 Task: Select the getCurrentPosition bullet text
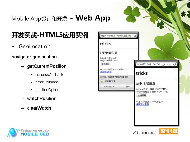pyautogui.click(x=47, y=66)
